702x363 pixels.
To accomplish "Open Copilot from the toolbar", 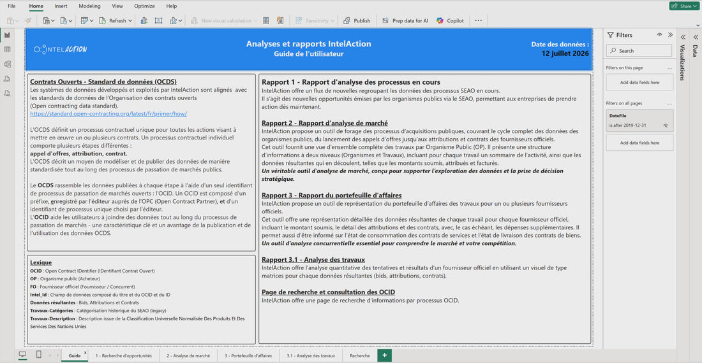I will 450,20.
